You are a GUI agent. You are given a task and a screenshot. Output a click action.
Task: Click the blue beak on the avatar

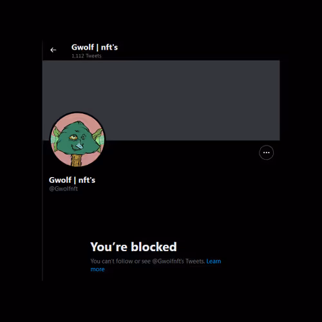tap(79, 146)
